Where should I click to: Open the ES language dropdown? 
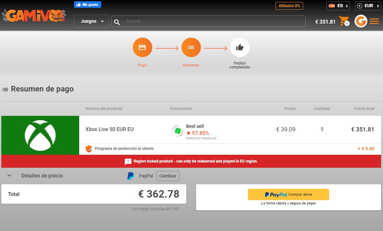pyautogui.click(x=338, y=6)
